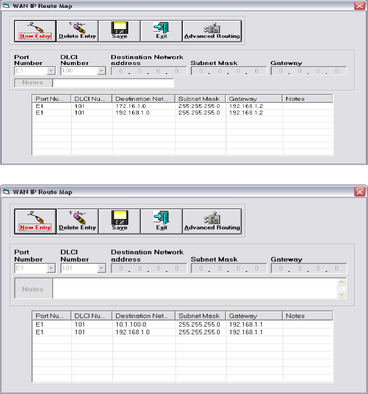This screenshot has width=368, height=394.
Task: Click the Exit door icon in upper window
Action: (162, 28)
